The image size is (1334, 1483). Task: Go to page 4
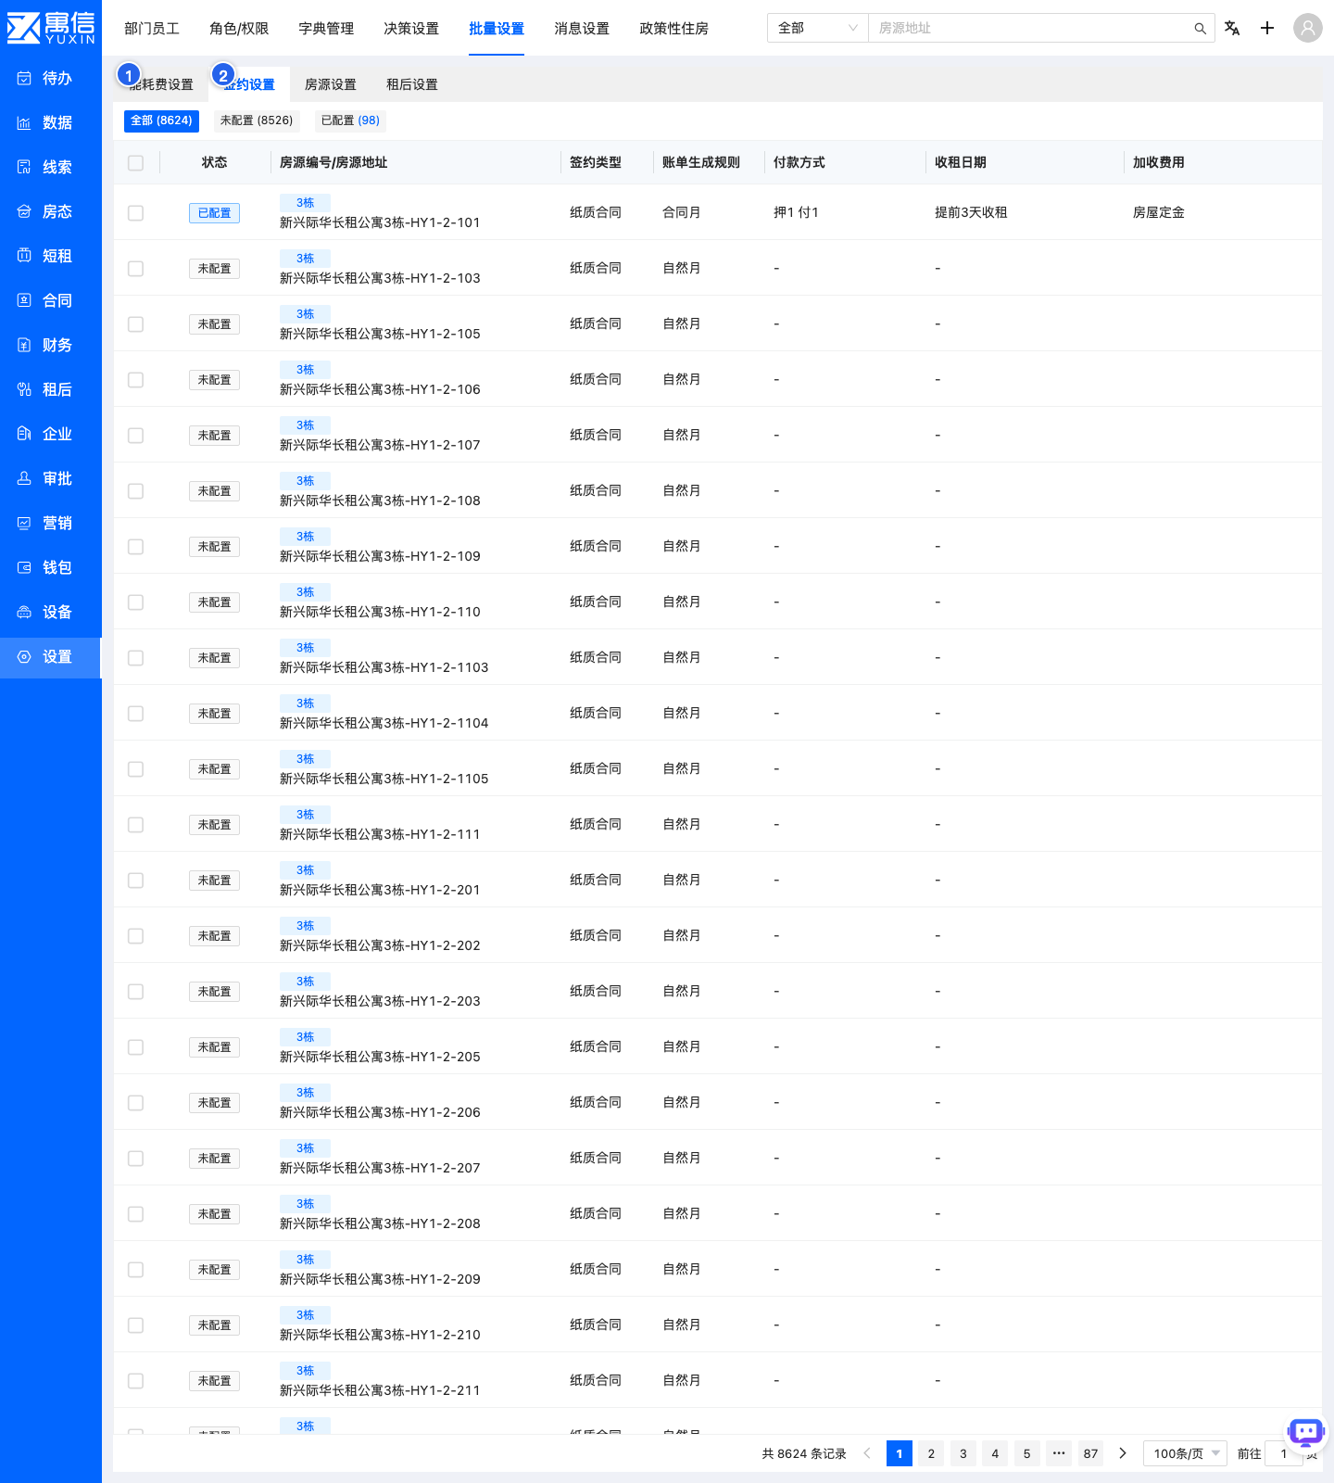pos(995,1453)
